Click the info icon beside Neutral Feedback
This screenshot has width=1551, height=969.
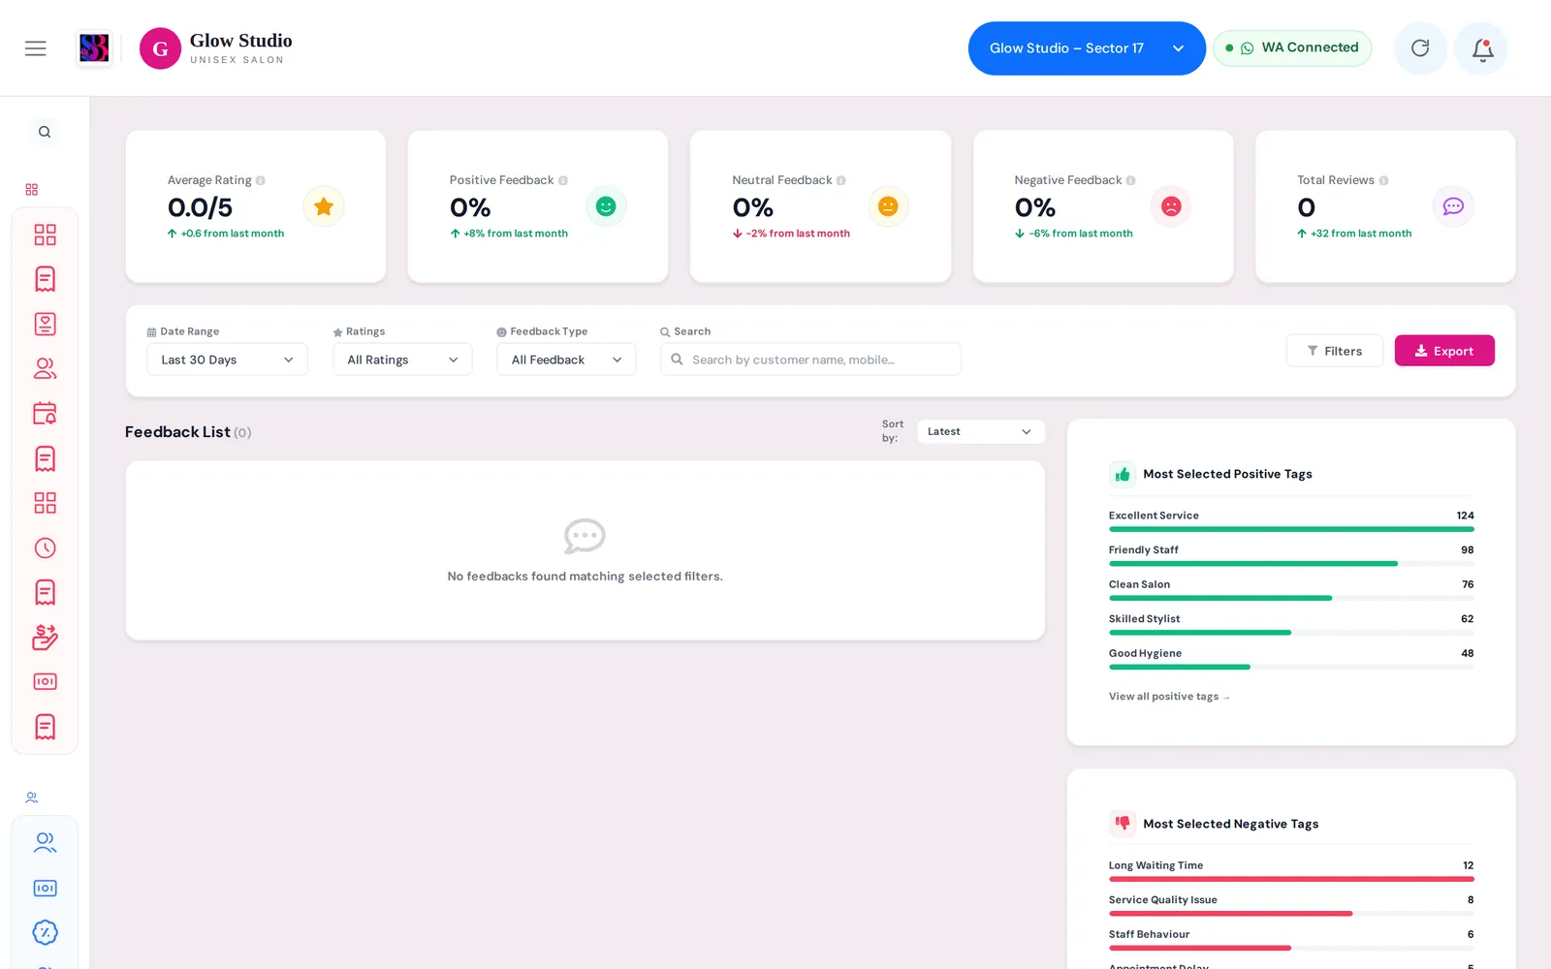(841, 180)
